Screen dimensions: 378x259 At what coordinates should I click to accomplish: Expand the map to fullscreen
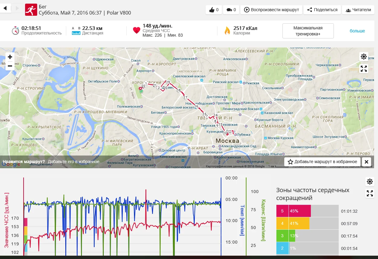pyautogui.click(x=364, y=69)
